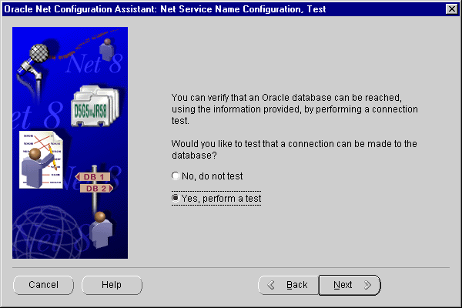Click the 'Would you like to test' question text
Viewport: 462px width, 308px height.
point(294,149)
